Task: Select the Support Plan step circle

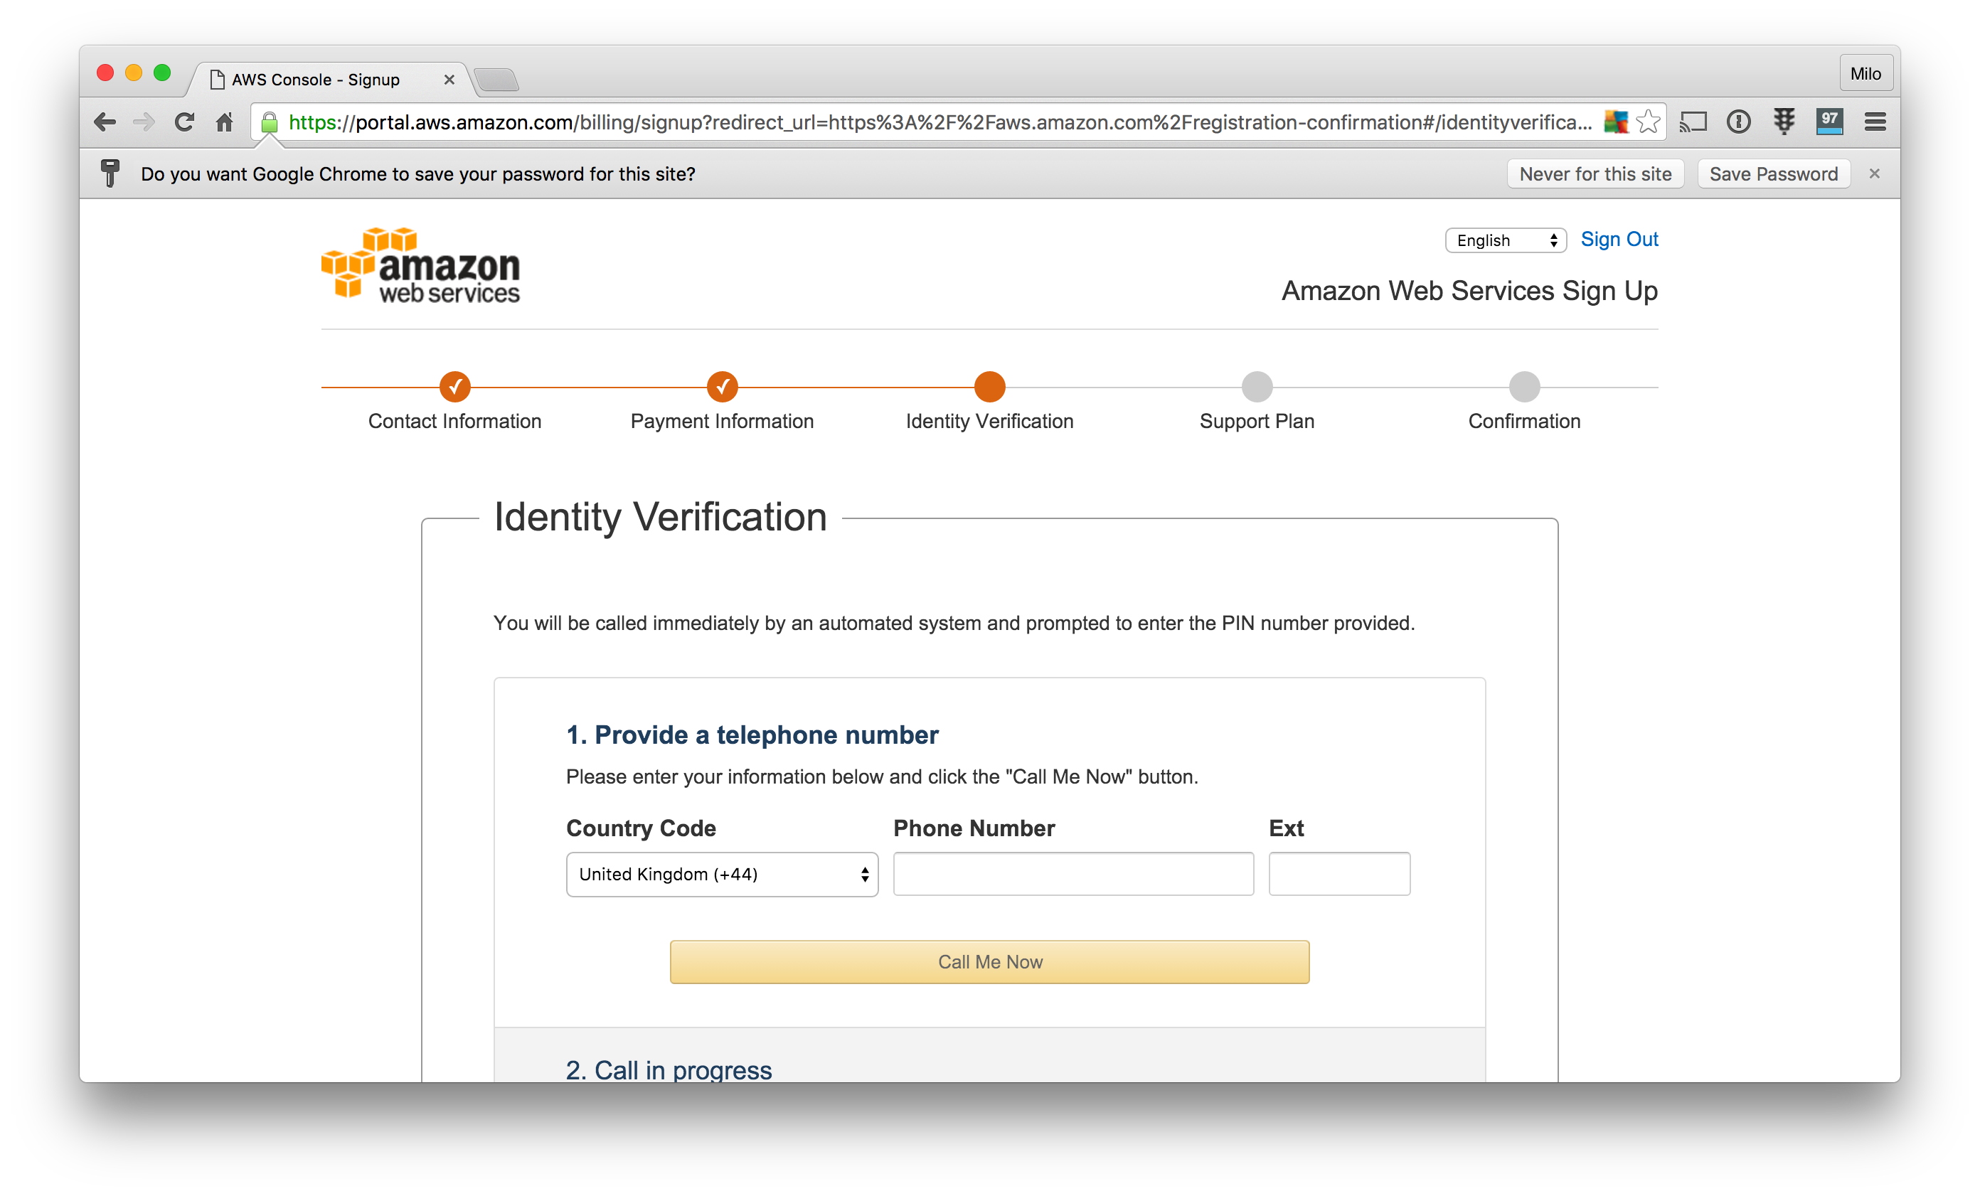Action: point(1257,386)
